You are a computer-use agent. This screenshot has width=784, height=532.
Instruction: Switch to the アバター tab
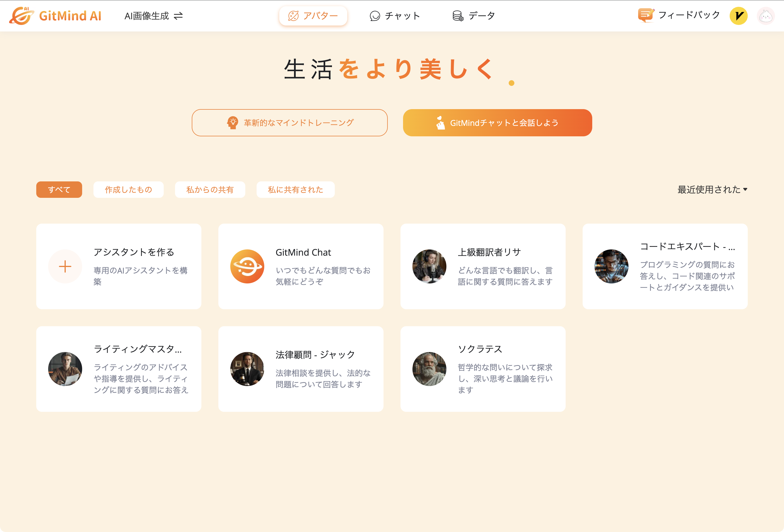(313, 16)
